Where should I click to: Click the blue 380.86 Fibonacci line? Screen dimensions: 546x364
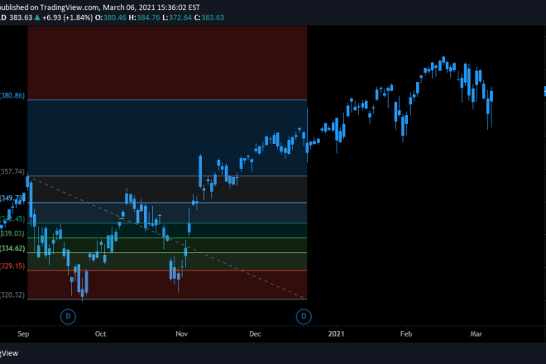click(x=167, y=100)
